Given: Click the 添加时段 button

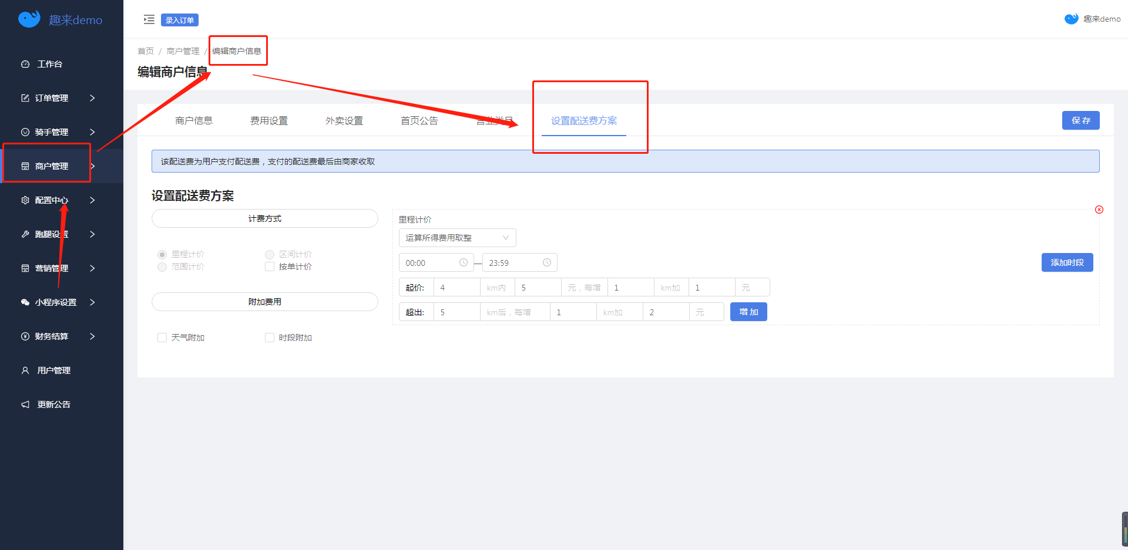Looking at the screenshot, I should click(1067, 262).
